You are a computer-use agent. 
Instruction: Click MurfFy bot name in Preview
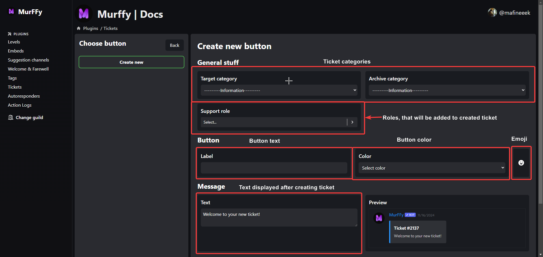coord(396,215)
